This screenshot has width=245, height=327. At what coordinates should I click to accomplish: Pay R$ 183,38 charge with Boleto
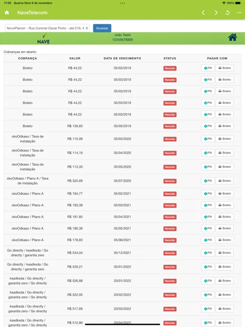pos(225,205)
